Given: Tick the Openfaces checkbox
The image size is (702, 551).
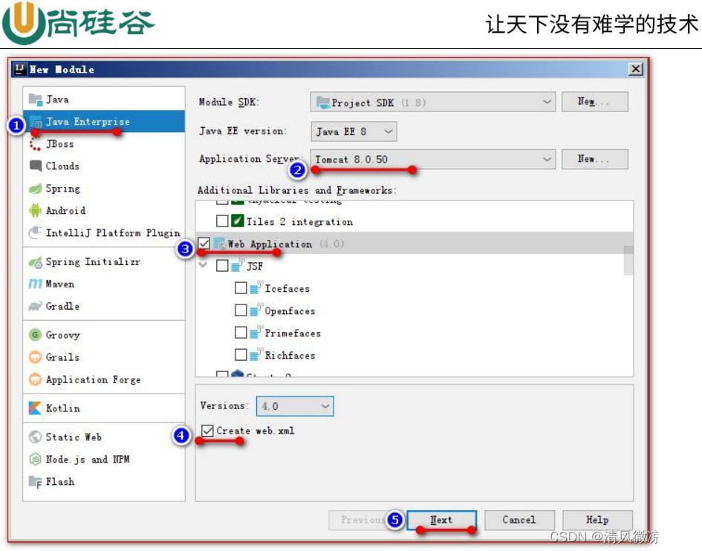Looking at the screenshot, I should click(x=241, y=310).
